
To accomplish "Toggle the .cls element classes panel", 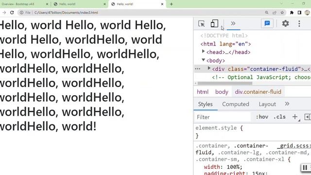I will click(x=279, y=117).
